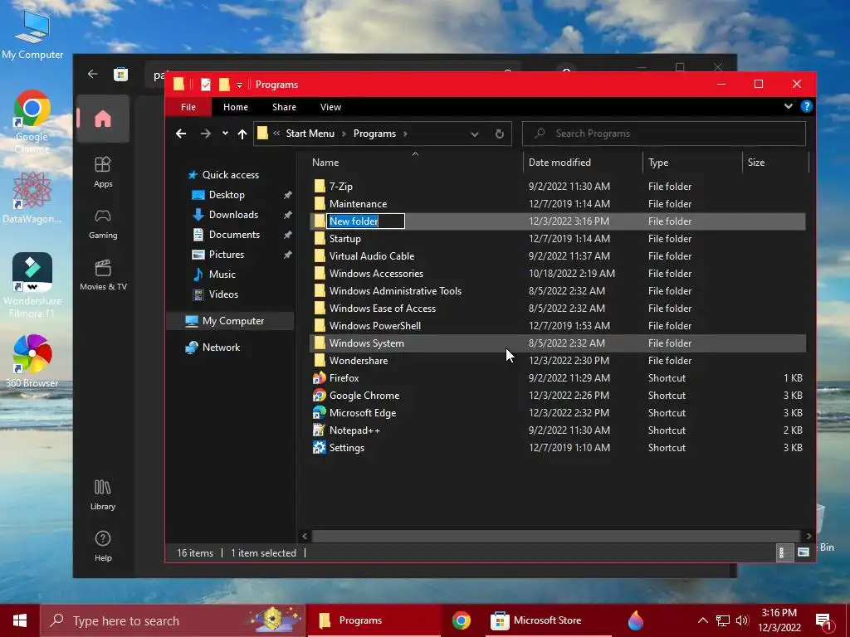Open Help in Microsoft Store sidebar
The width and height of the screenshot is (850, 637).
click(103, 546)
